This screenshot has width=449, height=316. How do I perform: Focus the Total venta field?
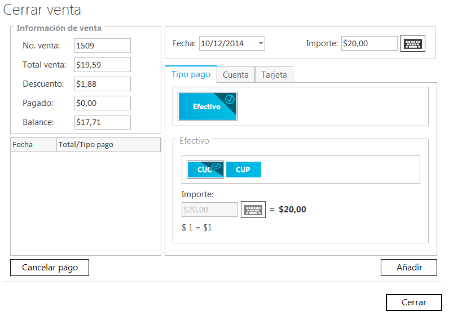pyautogui.click(x=102, y=65)
